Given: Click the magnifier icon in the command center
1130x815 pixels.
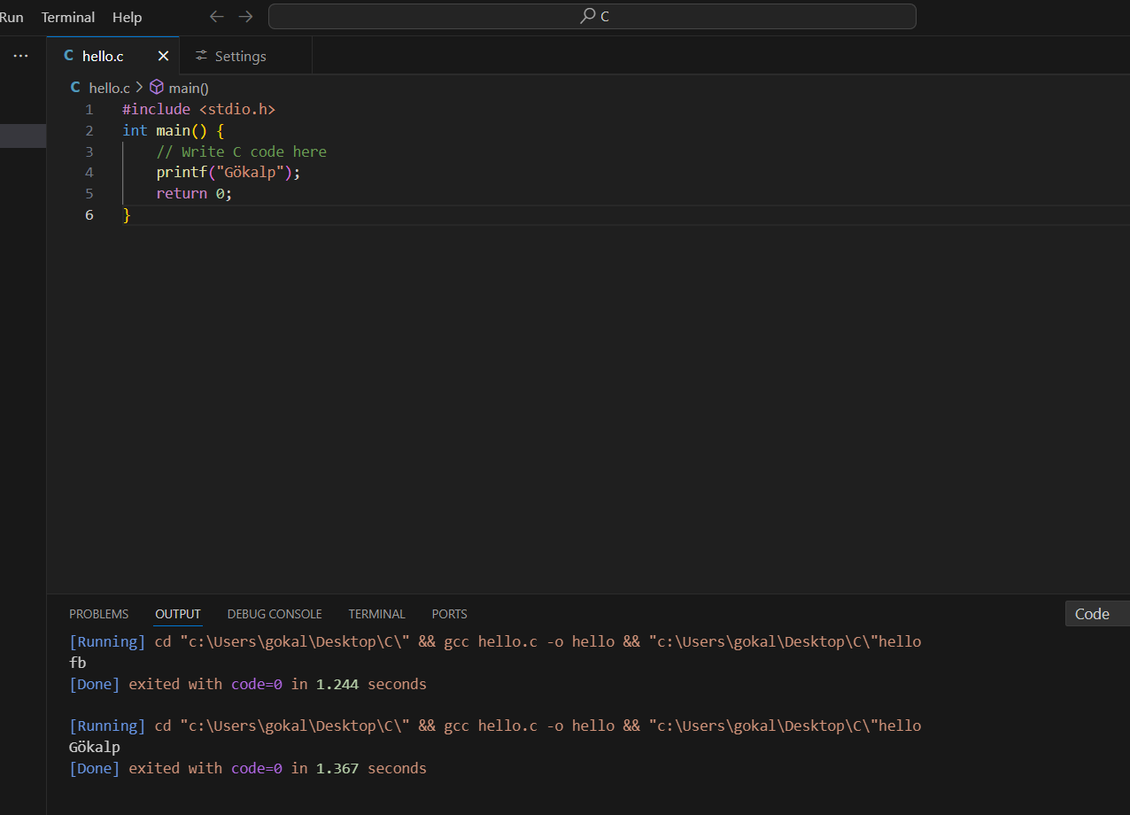Looking at the screenshot, I should click(587, 16).
